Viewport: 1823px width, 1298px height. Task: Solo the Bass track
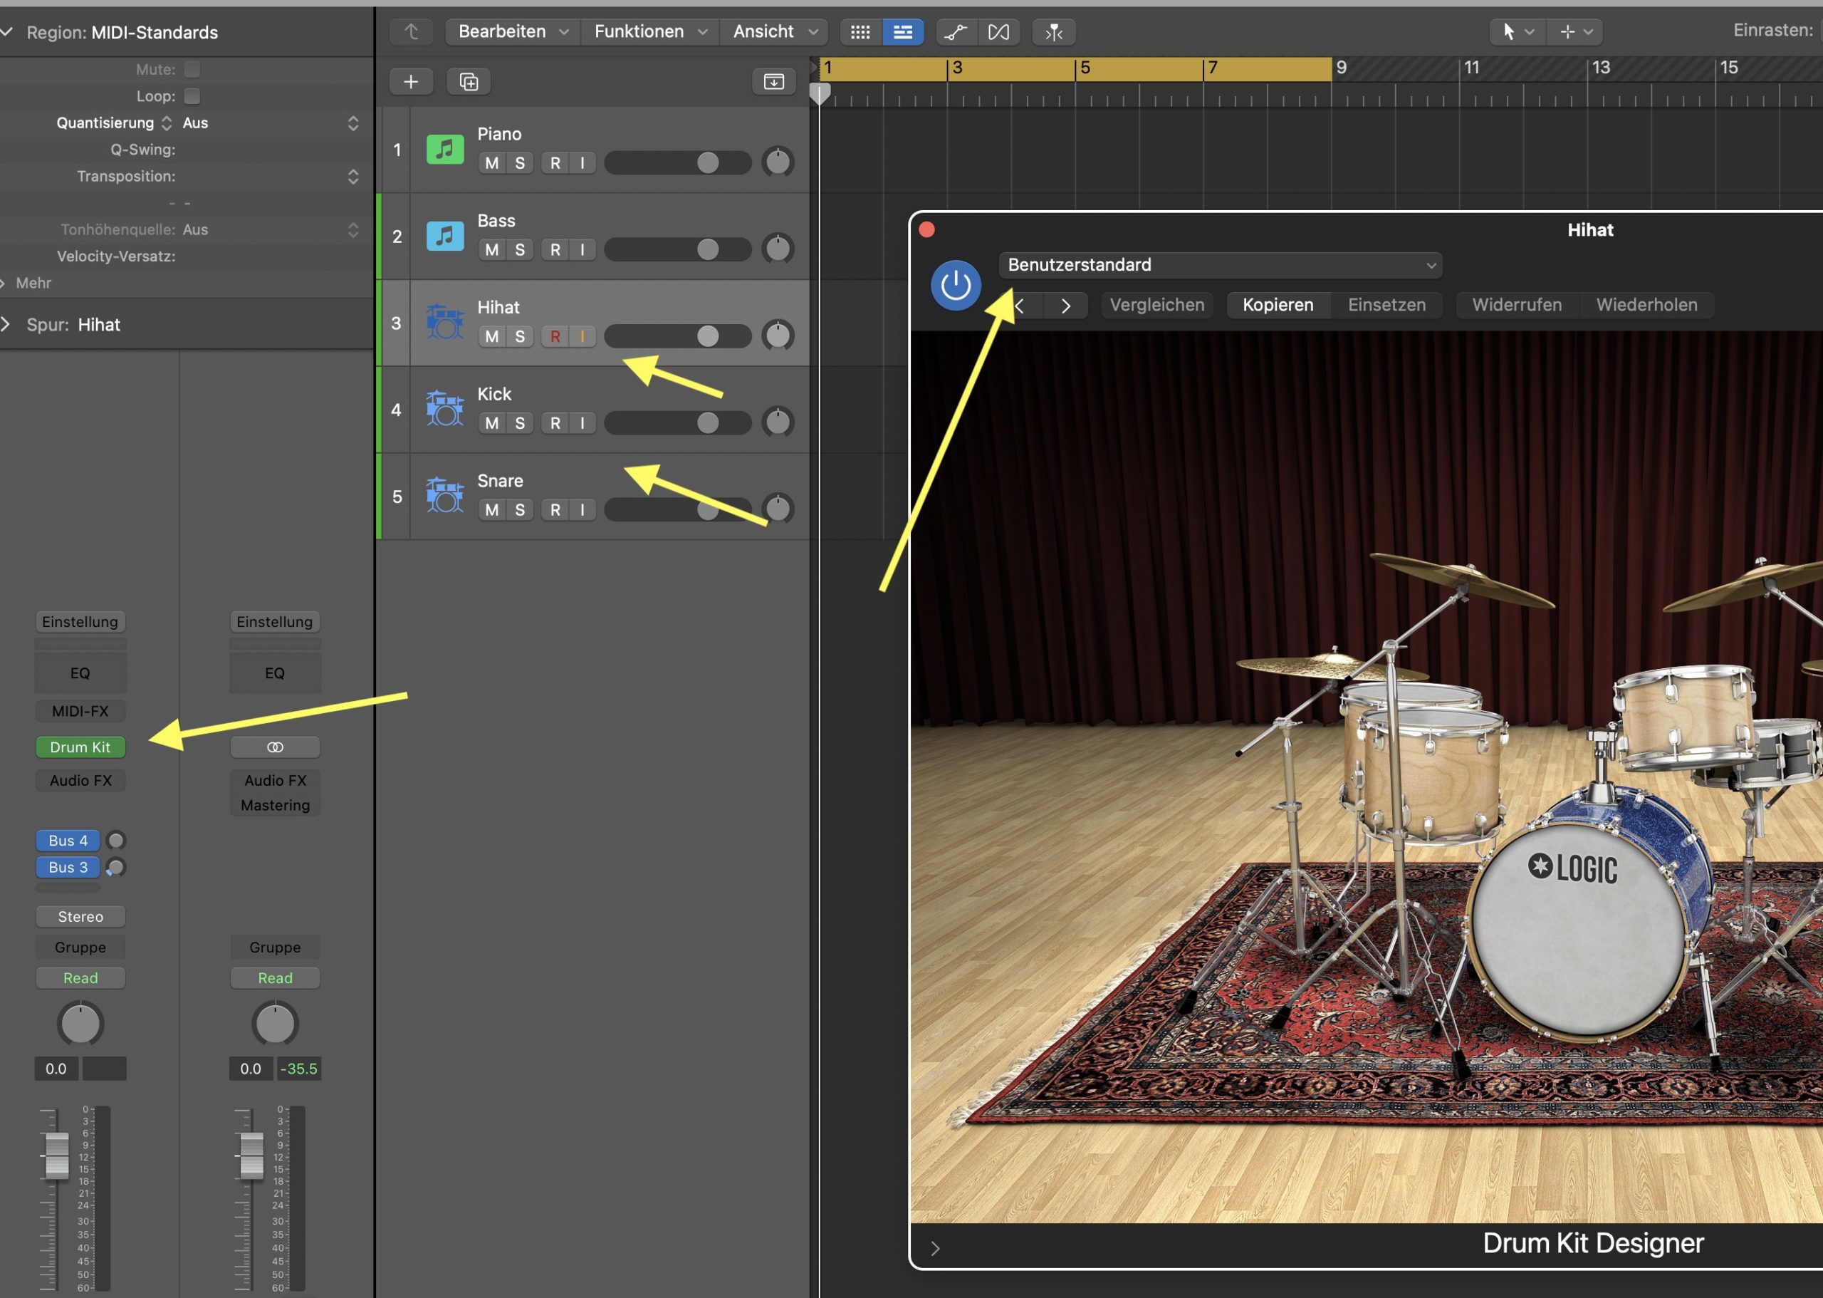click(520, 249)
